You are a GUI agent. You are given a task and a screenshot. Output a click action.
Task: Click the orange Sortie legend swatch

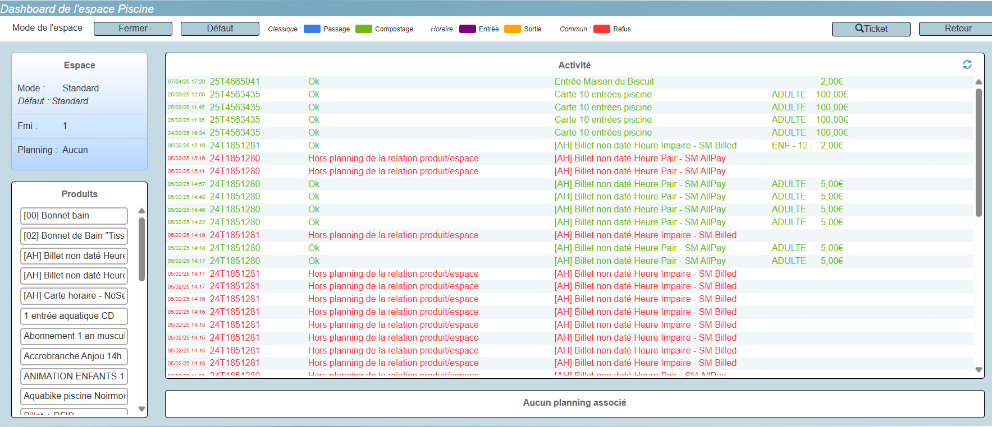(512, 29)
